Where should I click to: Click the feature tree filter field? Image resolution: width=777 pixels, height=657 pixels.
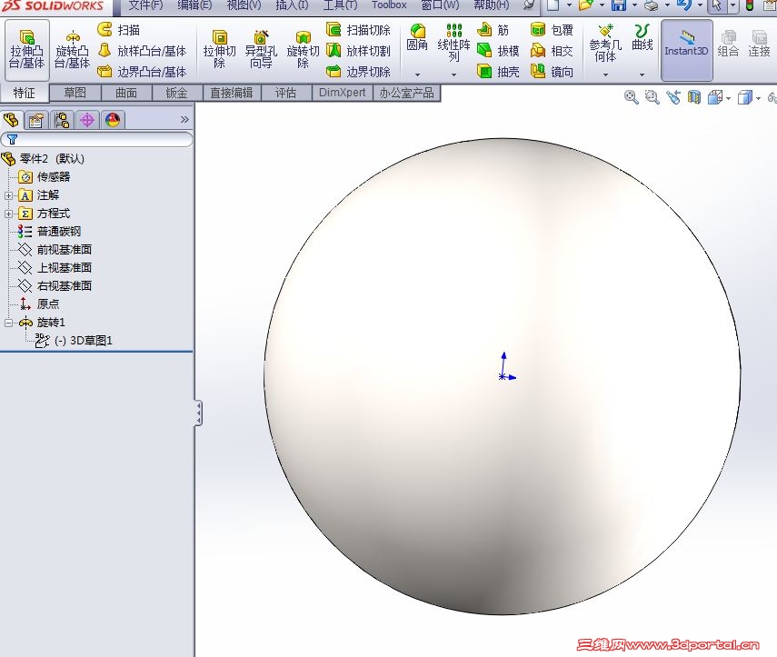pyautogui.click(x=96, y=140)
